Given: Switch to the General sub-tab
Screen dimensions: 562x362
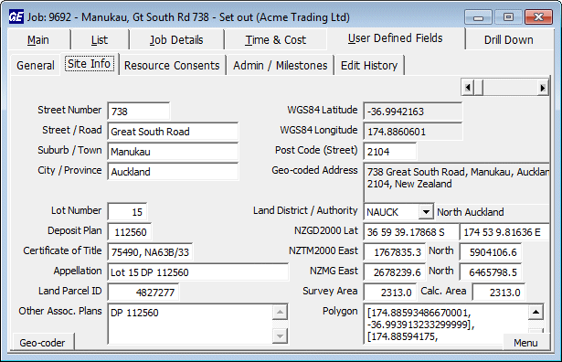Looking at the screenshot, I should tap(36, 65).
